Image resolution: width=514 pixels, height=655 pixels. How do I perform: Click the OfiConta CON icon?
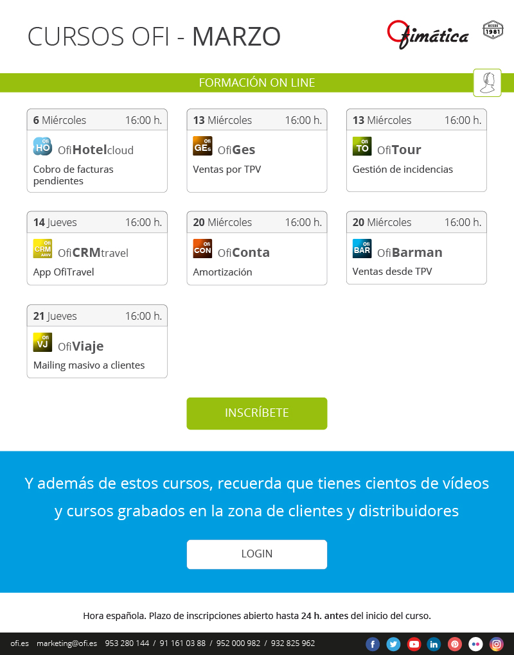202,249
